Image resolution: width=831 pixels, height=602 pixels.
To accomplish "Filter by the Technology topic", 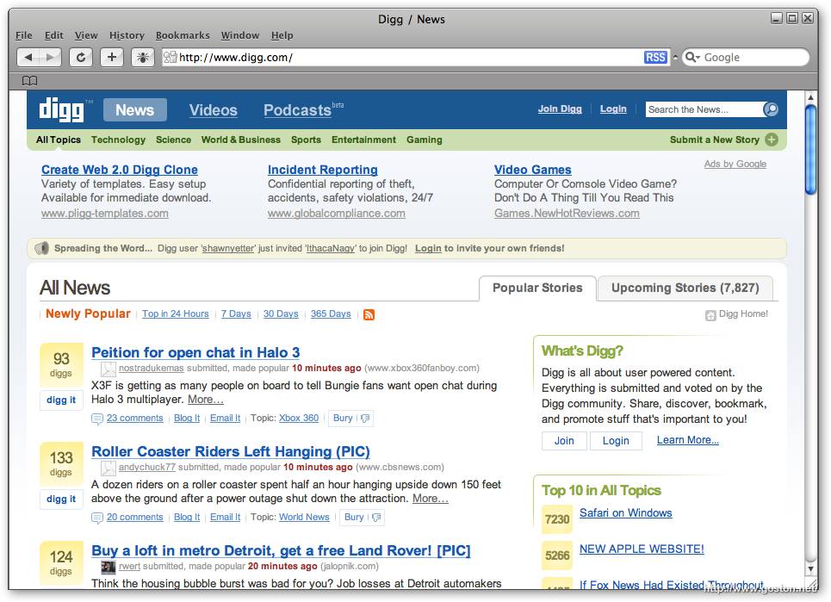I will [118, 140].
